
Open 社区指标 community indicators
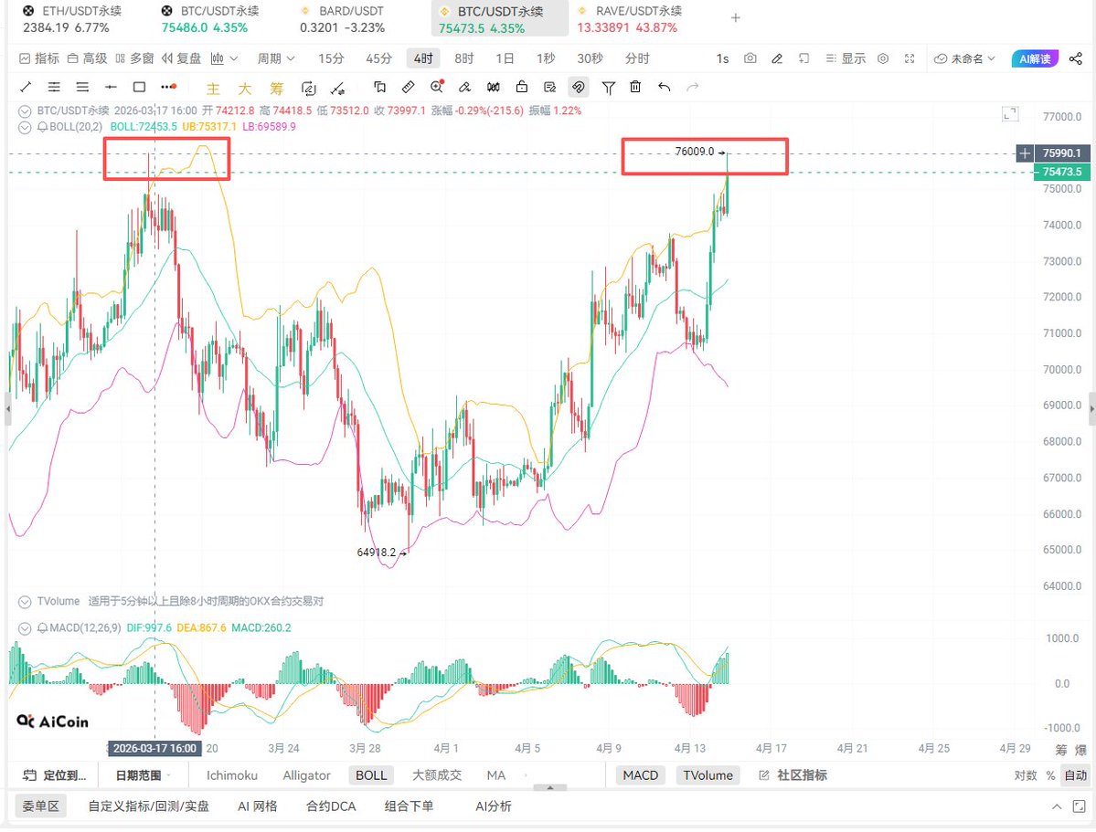[793, 775]
